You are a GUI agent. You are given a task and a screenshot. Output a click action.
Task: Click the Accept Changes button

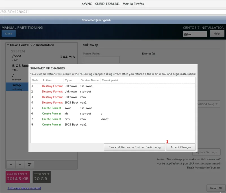tap(181, 147)
